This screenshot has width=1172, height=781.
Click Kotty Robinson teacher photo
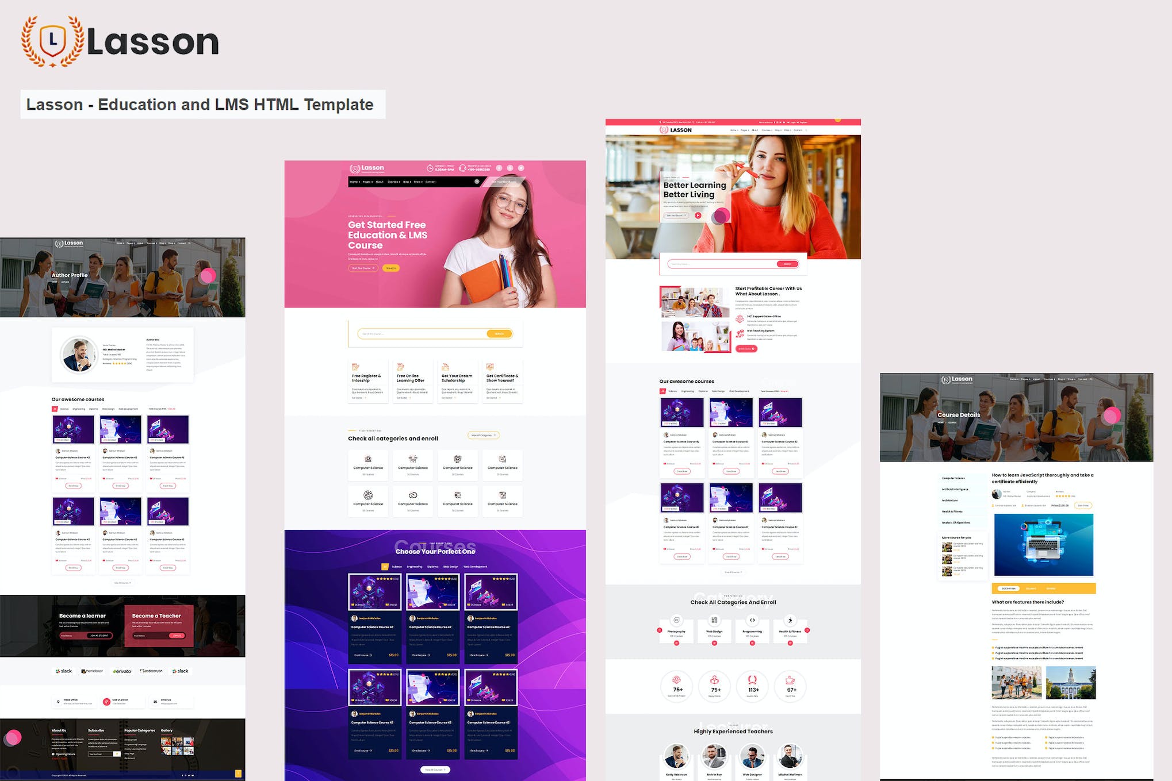[676, 757]
